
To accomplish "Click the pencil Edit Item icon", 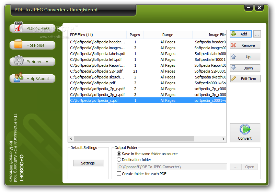I will (233, 78).
